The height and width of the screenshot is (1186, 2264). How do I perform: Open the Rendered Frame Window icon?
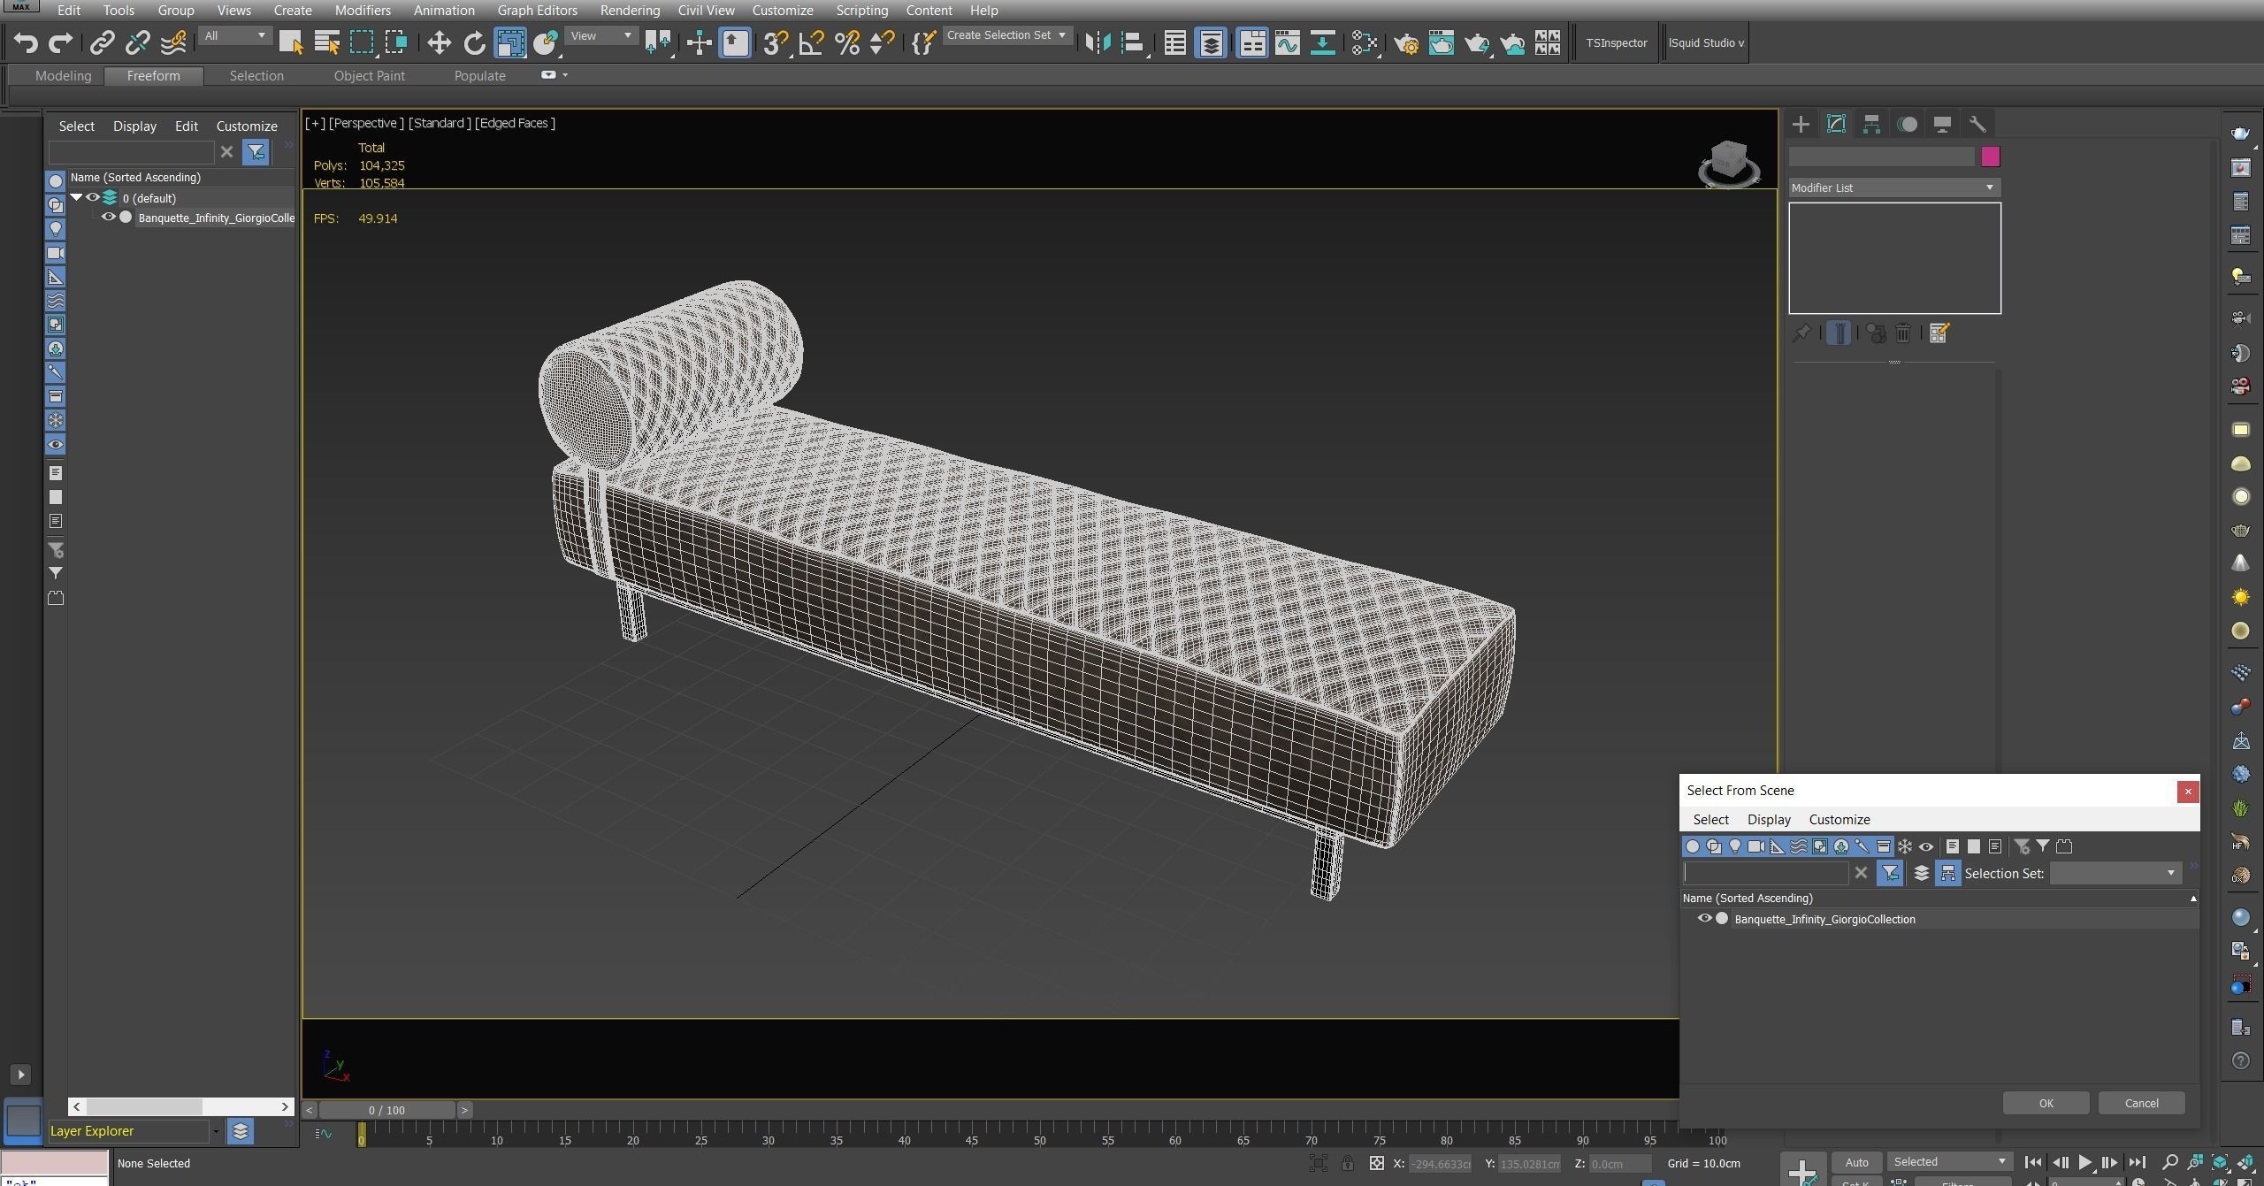1442,42
